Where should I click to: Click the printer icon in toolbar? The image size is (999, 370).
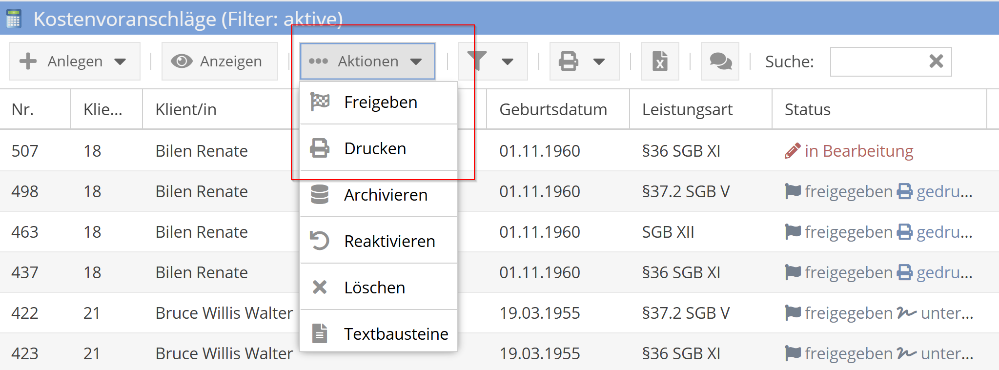pyautogui.click(x=569, y=61)
